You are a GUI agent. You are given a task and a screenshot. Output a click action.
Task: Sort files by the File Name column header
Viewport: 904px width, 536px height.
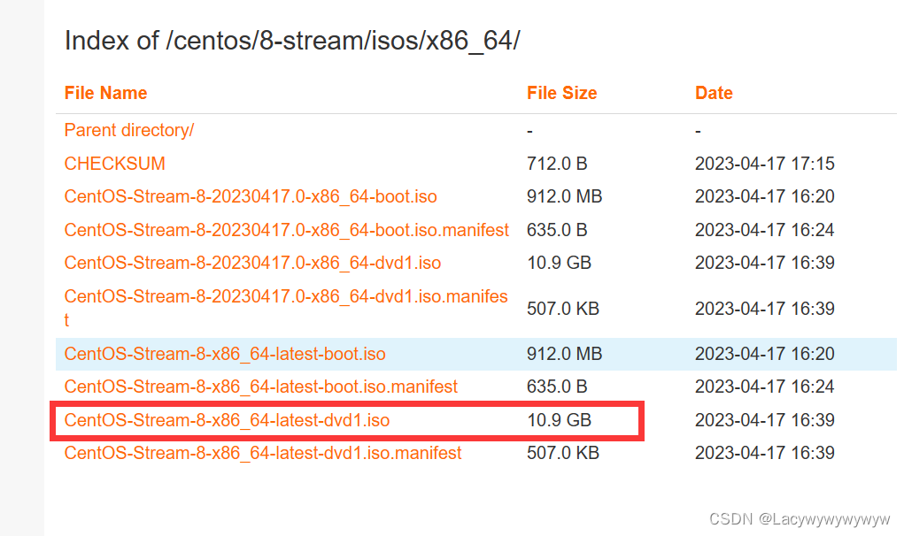pyautogui.click(x=105, y=92)
